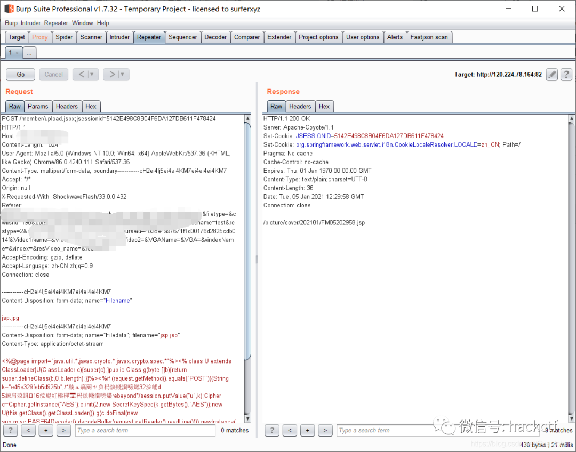Open the Intruder menu
This screenshot has height=452, width=576.
pos(30,23)
